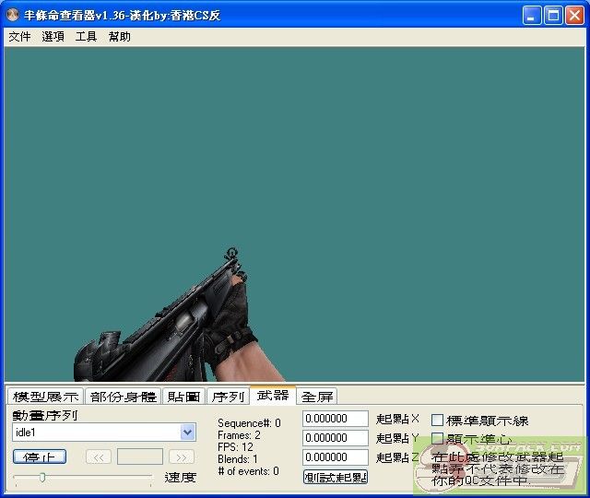Step to next frame with >> button
590x498 pixels.
(x=182, y=457)
